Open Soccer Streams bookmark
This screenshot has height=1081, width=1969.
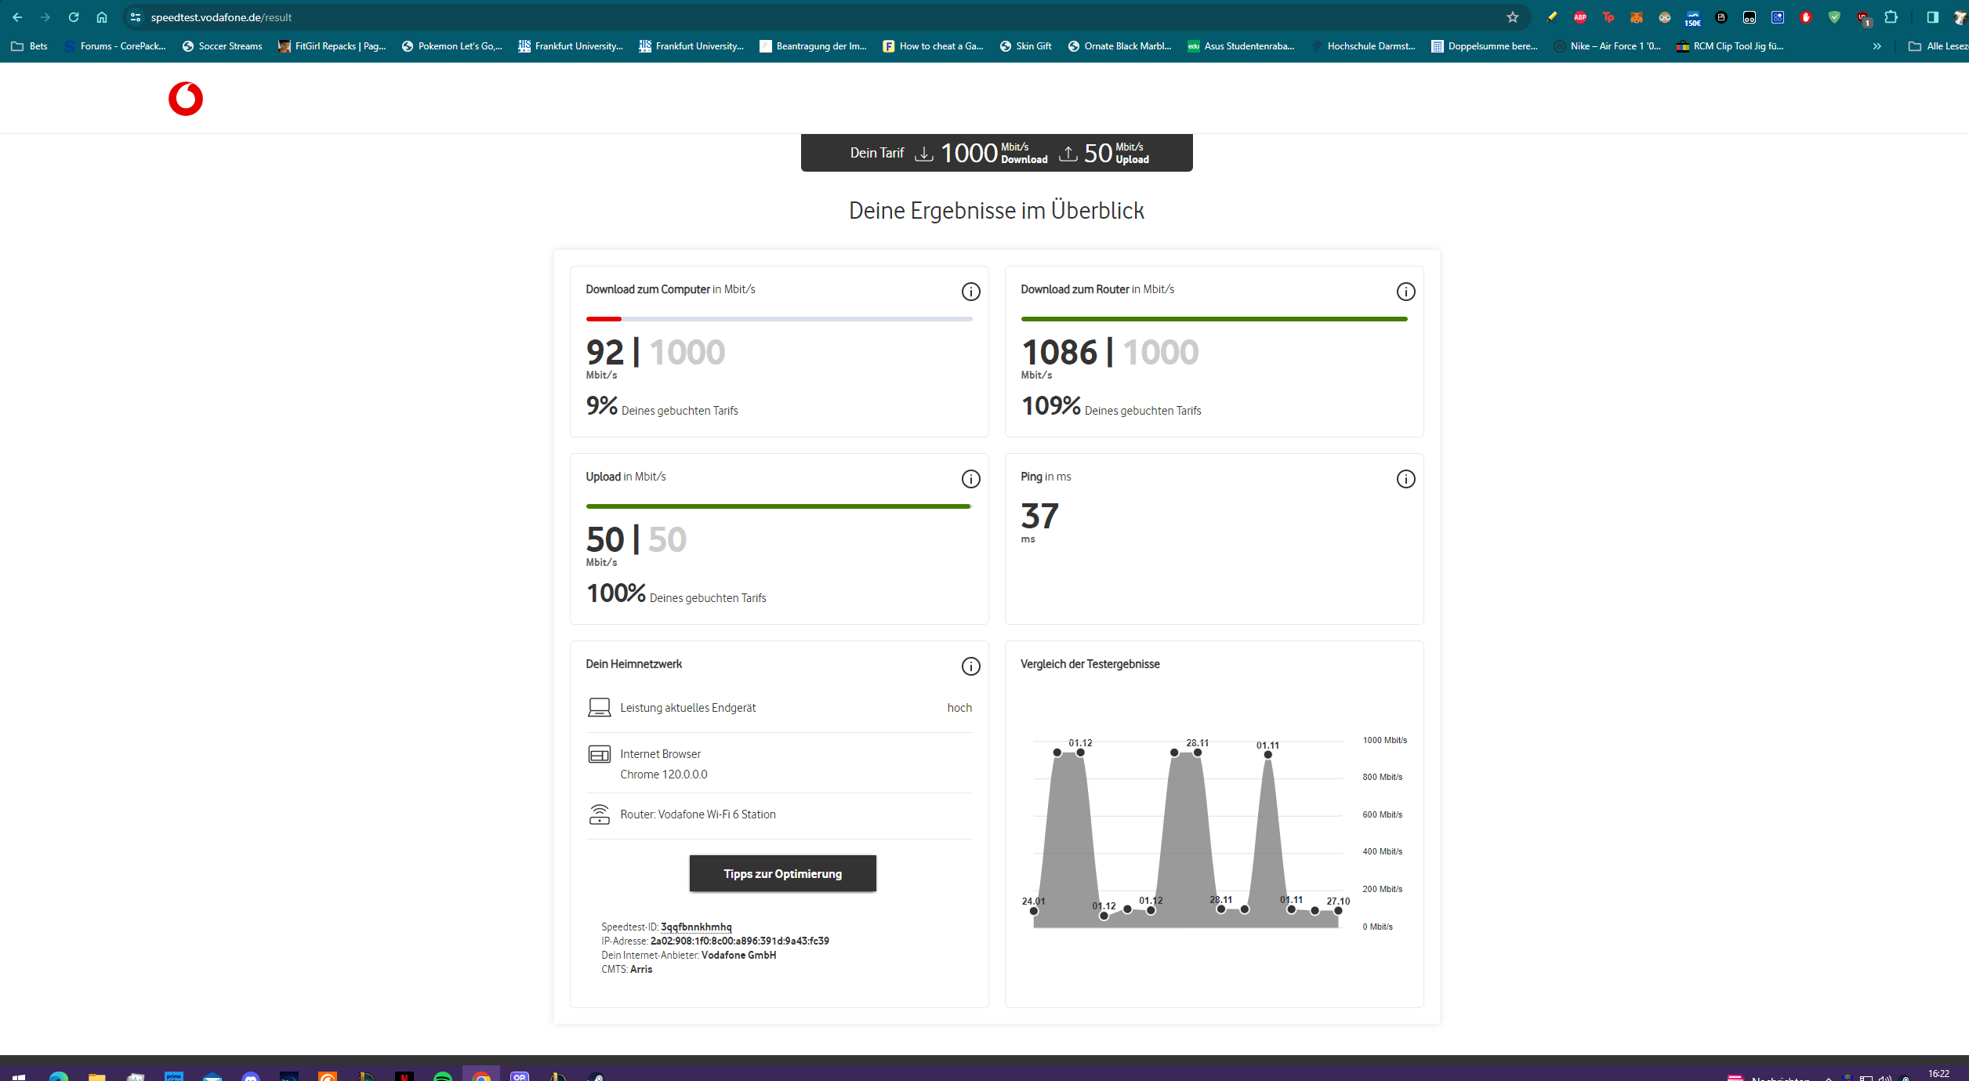click(x=223, y=46)
